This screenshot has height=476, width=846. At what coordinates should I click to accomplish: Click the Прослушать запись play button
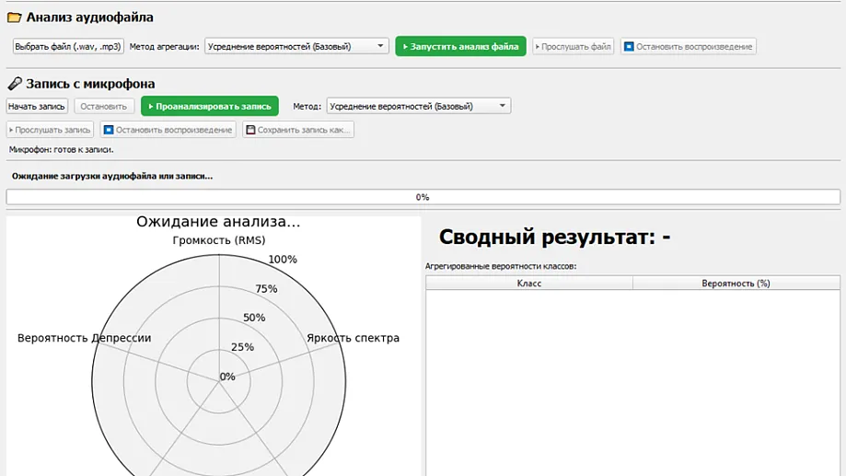50,130
